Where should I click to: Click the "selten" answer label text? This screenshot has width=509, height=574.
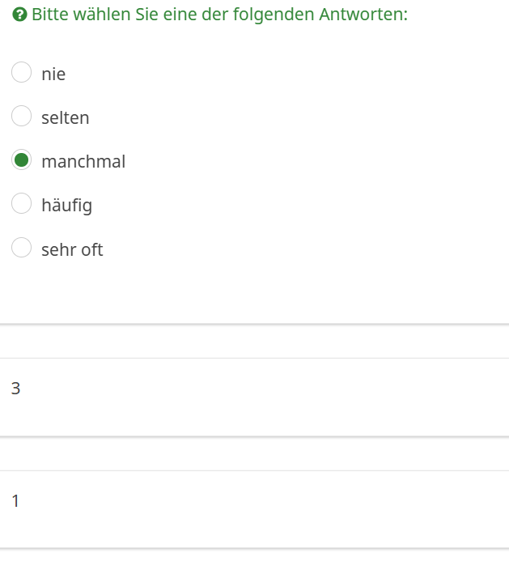point(66,118)
